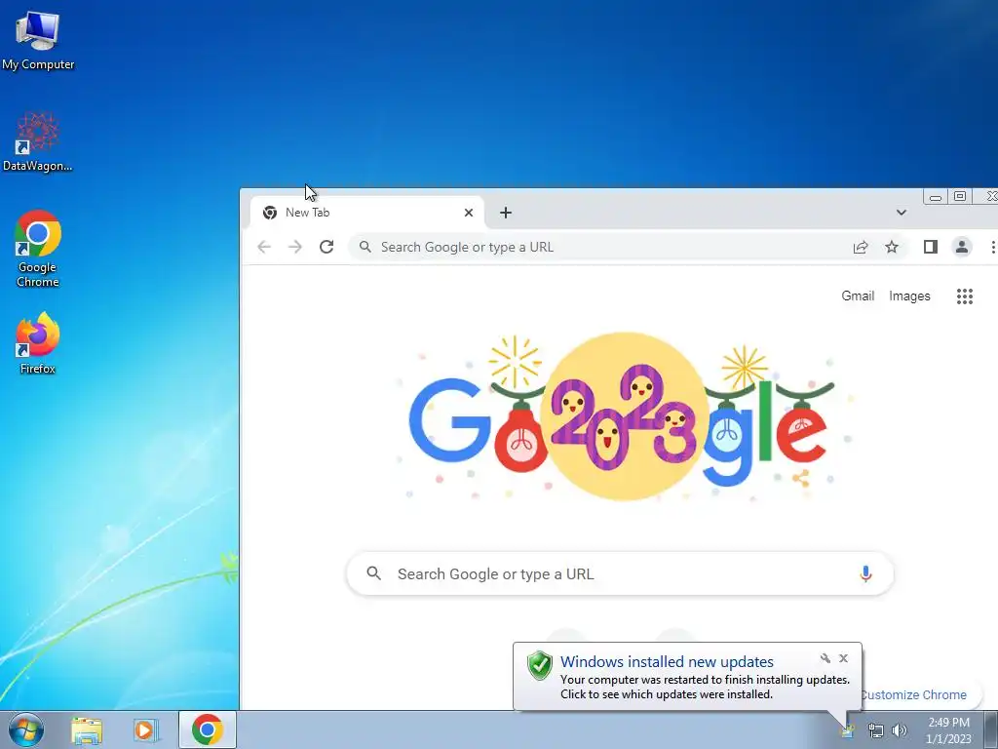The height and width of the screenshot is (749, 998).
Task: Select Chrome taskbar button
Action: 208,729
